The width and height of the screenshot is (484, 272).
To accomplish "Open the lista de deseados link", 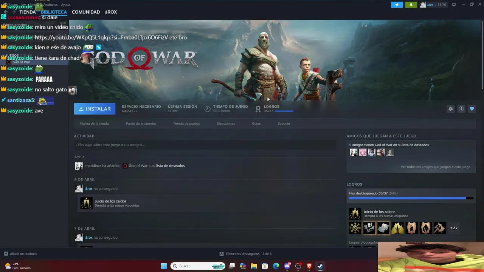I will tap(170, 166).
